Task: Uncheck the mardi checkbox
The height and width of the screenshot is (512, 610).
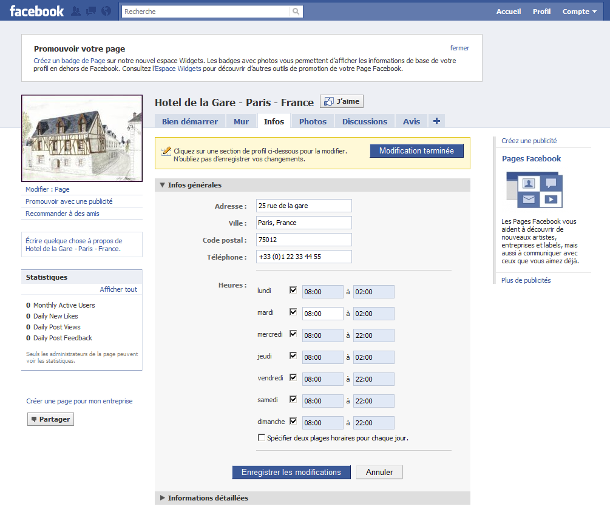Action: tap(293, 312)
